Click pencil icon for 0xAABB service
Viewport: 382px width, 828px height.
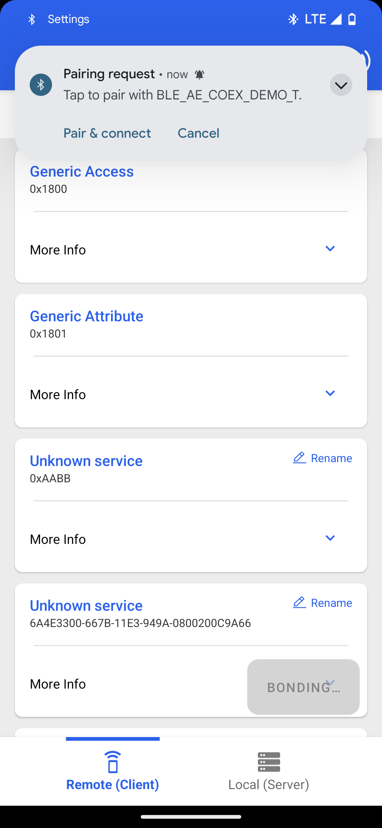click(299, 458)
